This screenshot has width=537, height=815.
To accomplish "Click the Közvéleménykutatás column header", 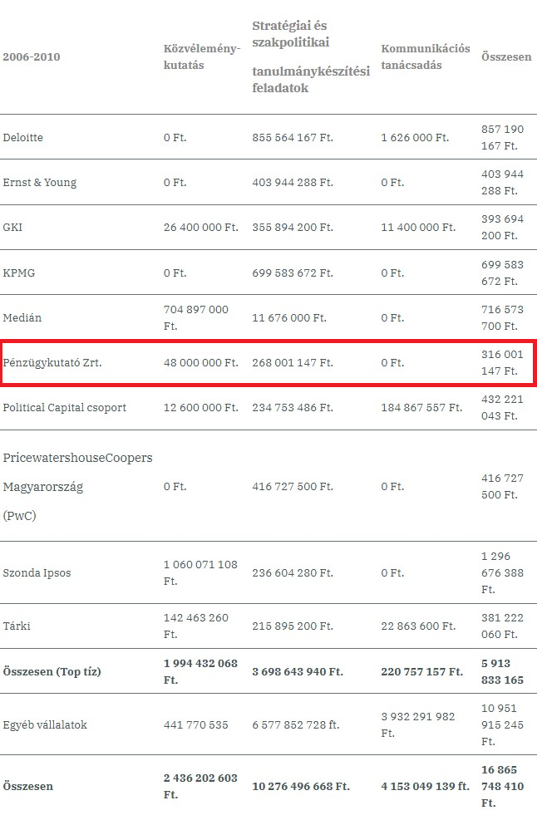I will point(202,56).
